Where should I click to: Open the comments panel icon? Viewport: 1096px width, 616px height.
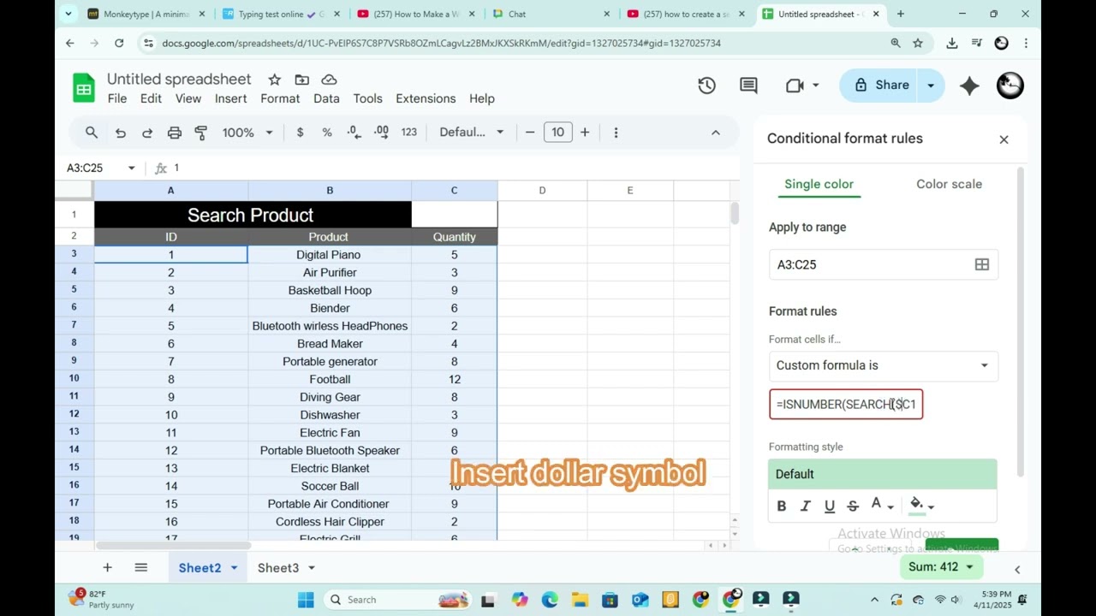coord(748,85)
